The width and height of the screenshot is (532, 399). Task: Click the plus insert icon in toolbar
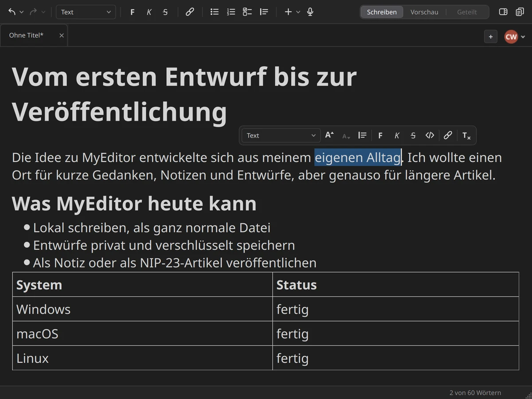pyautogui.click(x=288, y=12)
